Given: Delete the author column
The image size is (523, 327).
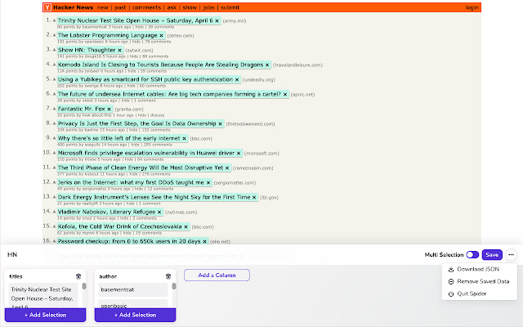Looking at the screenshot, I should click(168, 276).
